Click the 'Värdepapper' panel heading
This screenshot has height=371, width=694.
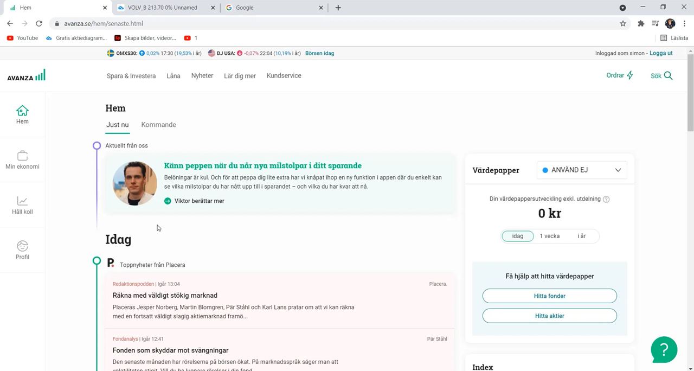496,170
